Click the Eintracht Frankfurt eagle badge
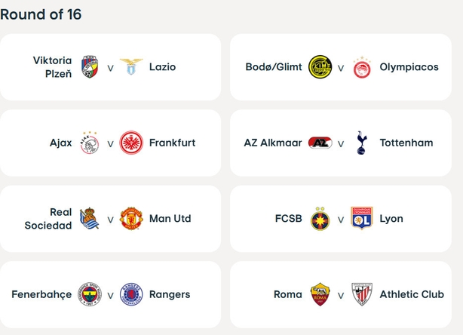Screen dimensions: 463x335 tap(131, 143)
